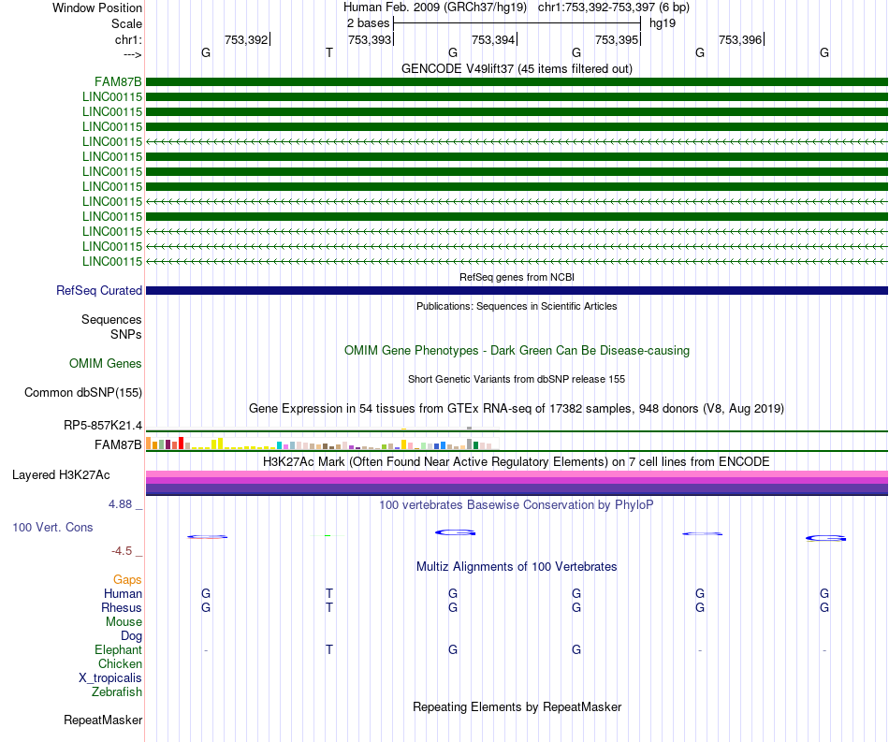Click the Gaps label in Multiz track
Screen dimensions: 889x742
[x=127, y=579]
